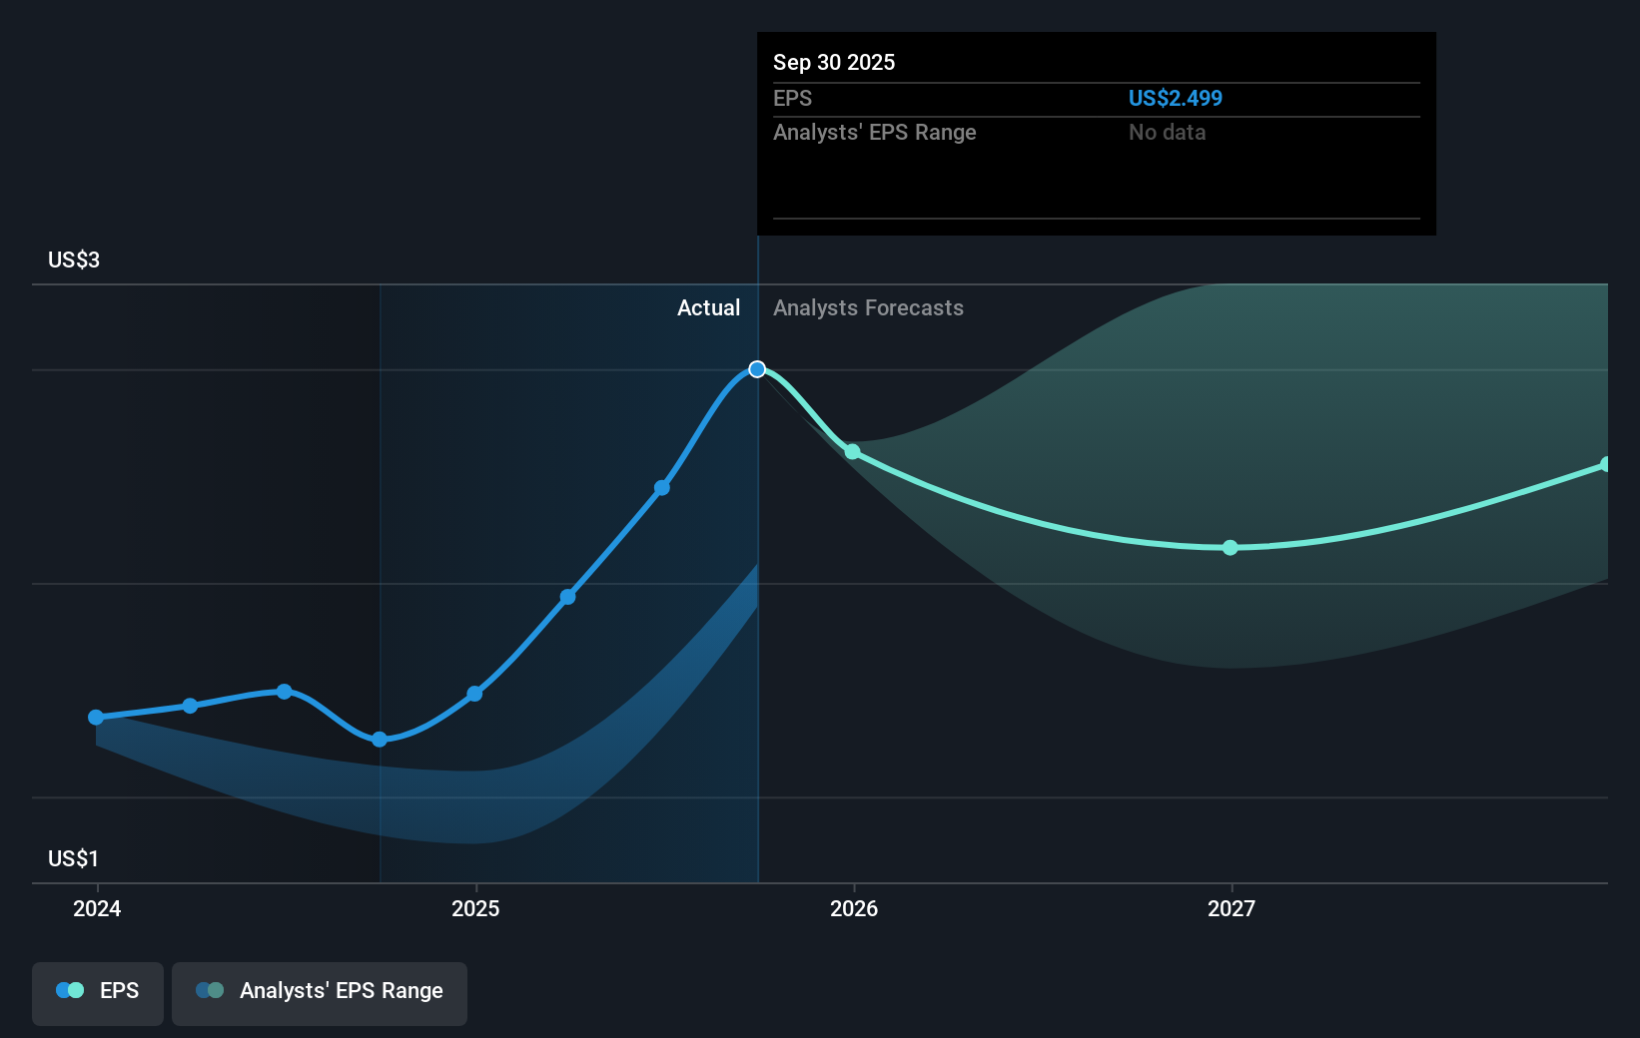The image size is (1640, 1038).
Task: Select the first 2024 EPS data point
Action: click(96, 718)
